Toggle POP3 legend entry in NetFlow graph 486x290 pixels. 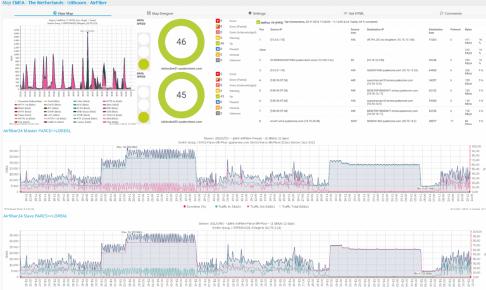[x=82, y=108]
